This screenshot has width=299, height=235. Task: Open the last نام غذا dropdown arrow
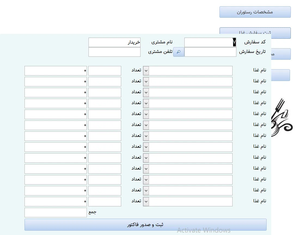146,202
